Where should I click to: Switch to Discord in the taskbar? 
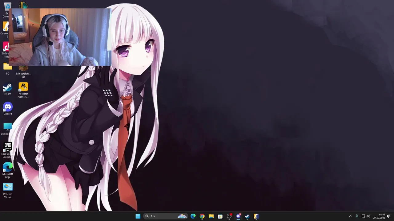coord(238,216)
